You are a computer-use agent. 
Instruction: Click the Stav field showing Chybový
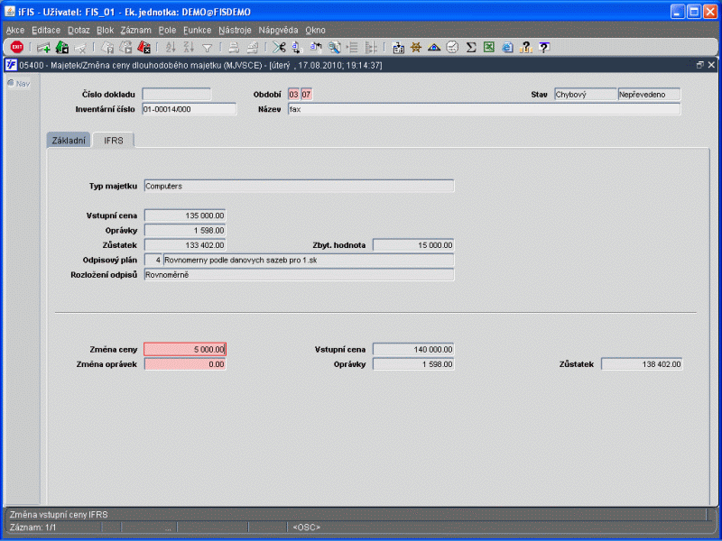click(x=585, y=95)
